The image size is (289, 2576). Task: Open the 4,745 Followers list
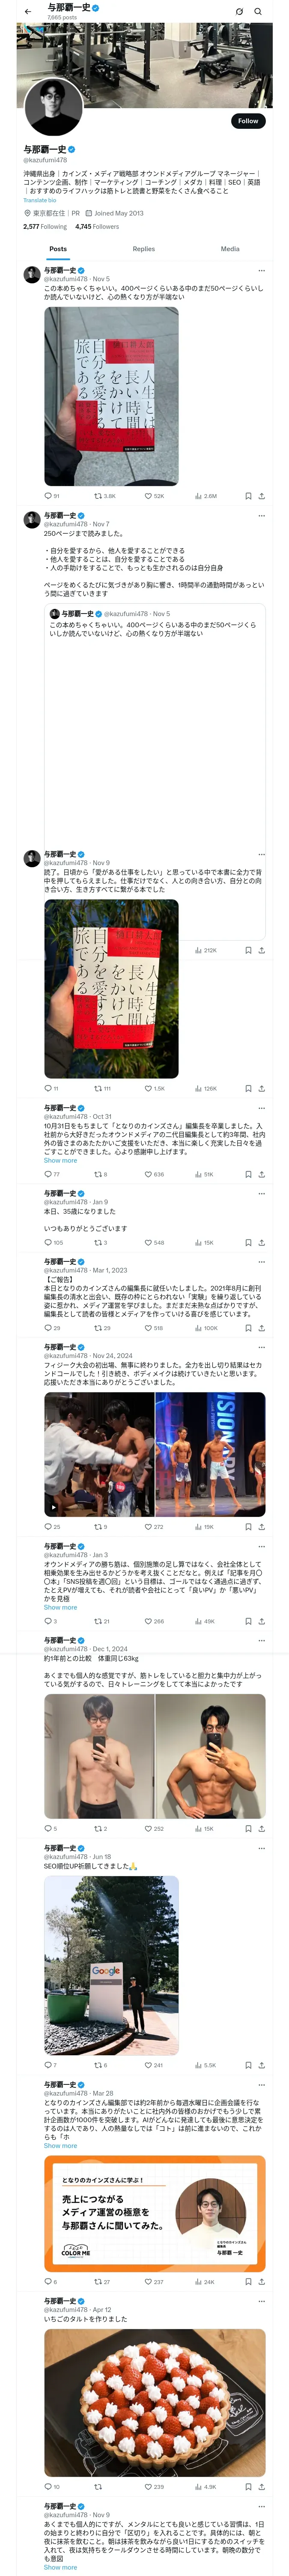[97, 226]
